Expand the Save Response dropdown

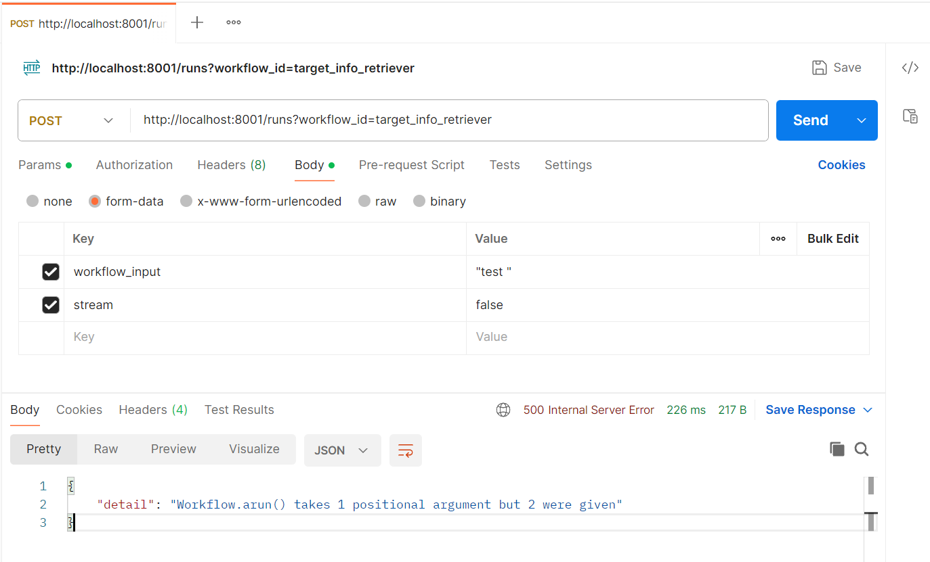click(868, 409)
